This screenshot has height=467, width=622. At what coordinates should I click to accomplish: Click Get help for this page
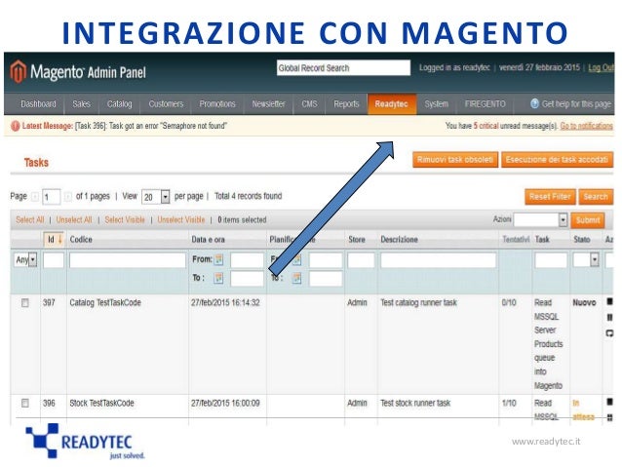(576, 104)
